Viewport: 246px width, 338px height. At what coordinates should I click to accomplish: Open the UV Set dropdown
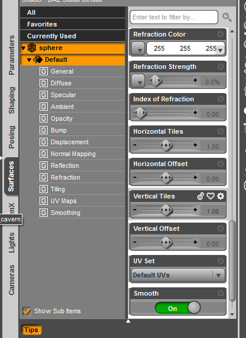[178, 275]
